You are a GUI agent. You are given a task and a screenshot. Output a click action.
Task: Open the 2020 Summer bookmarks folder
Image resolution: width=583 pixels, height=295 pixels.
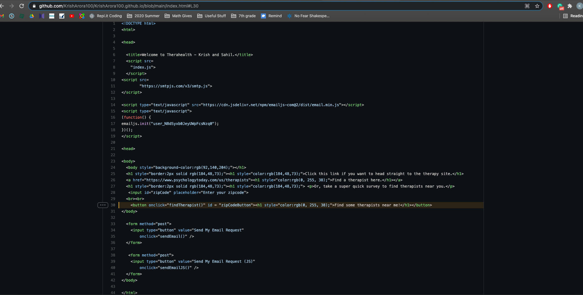coord(143,16)
